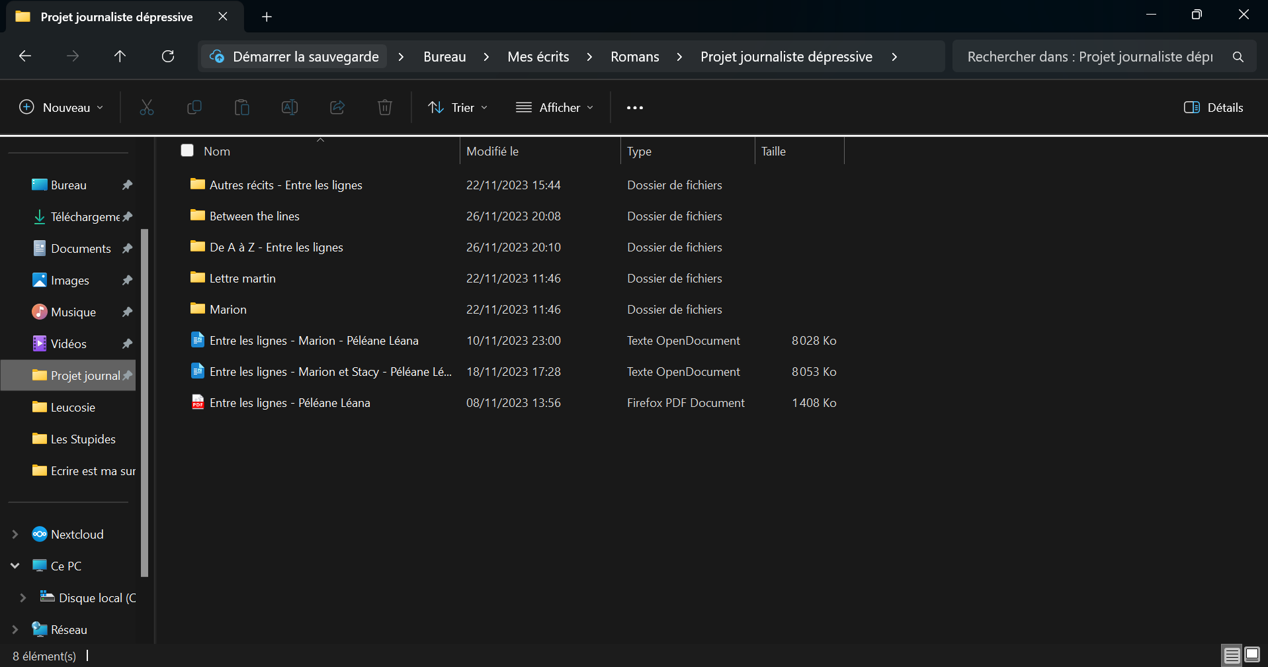The image size is (1268, 667).
Task: Click the Cut scissors icon in toolbar
Action: point(147,107)
